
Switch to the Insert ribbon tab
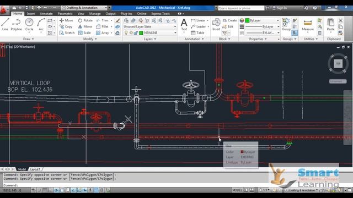[x=31, y=14]
